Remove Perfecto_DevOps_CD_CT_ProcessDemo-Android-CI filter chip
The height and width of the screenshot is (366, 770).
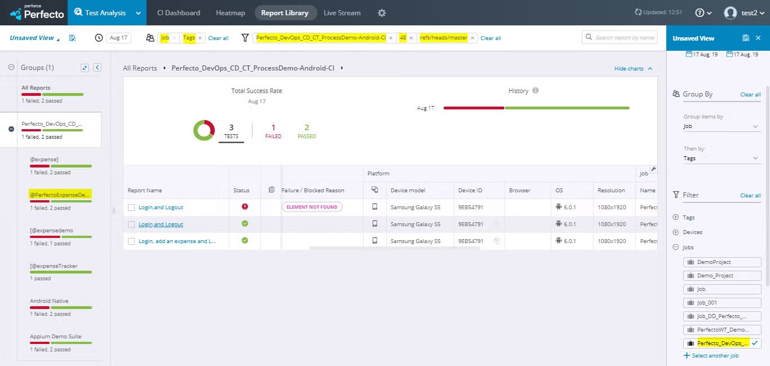pyautogui.click(x=391, y=38)
